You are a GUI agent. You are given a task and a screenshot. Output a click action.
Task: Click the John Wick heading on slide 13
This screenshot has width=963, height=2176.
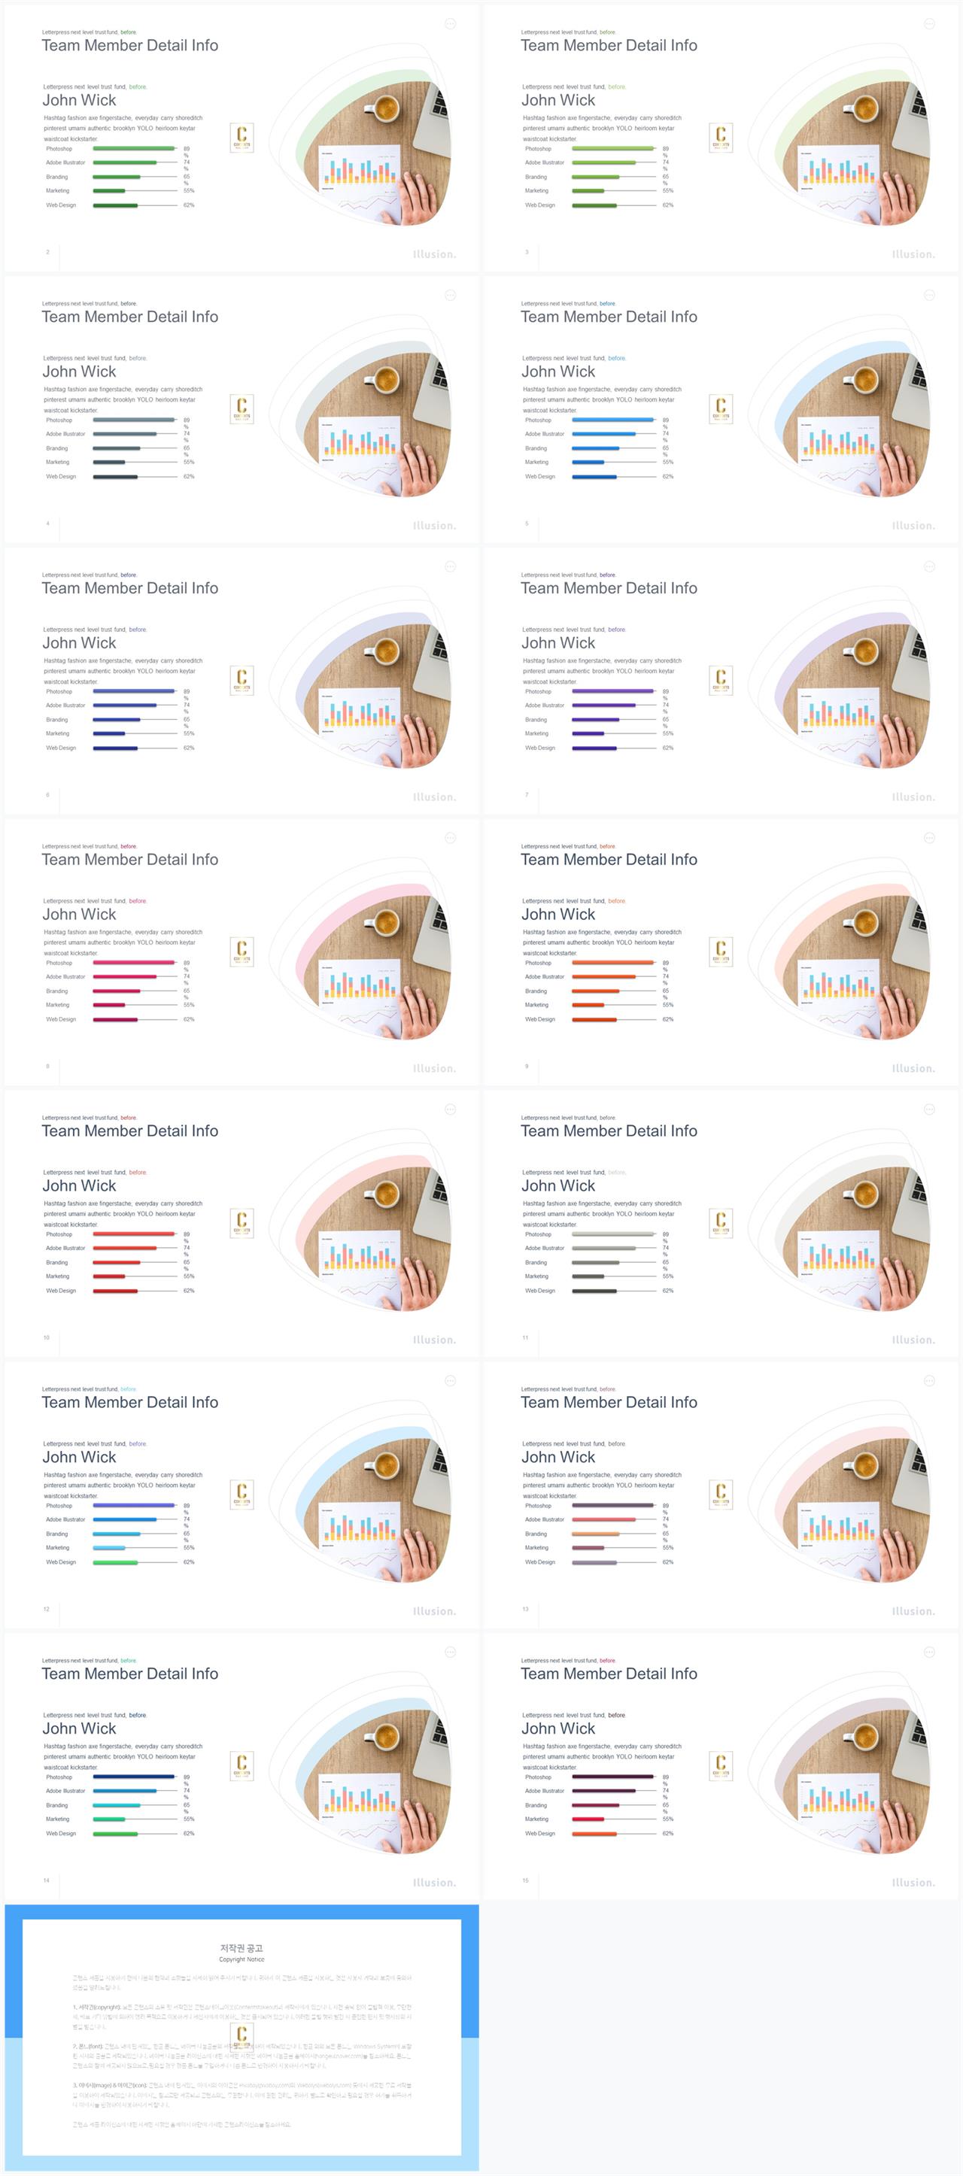pos(558,1457)
